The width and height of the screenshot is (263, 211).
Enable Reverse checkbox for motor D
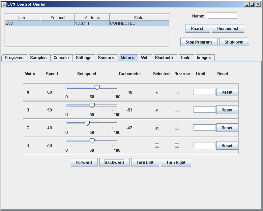[x=177, y=145]
